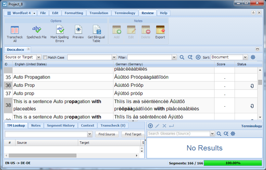The image size is (266, 170).
Task: Open the Context tab
Action: [x=87, y=125]
